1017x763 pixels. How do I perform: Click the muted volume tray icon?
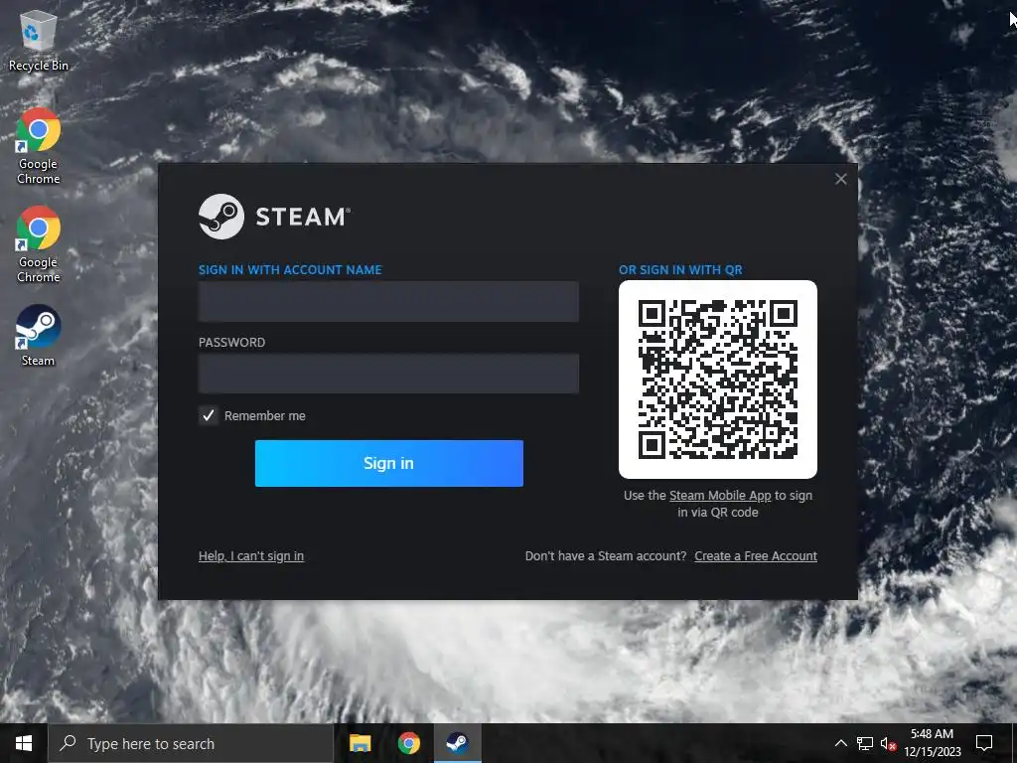pyautogui.click(x=888, y=743)
